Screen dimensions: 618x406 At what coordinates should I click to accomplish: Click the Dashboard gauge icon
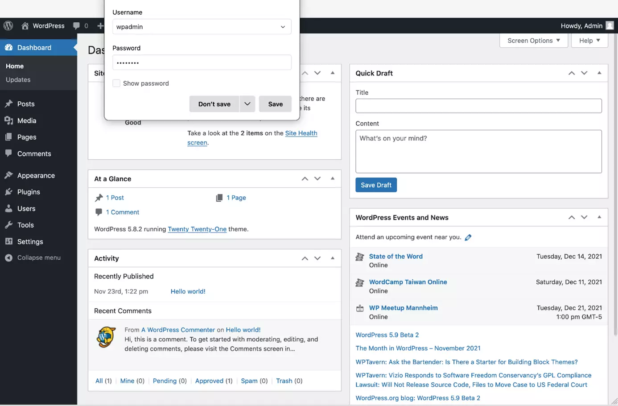pyautogui.click(x=8, y=47)
